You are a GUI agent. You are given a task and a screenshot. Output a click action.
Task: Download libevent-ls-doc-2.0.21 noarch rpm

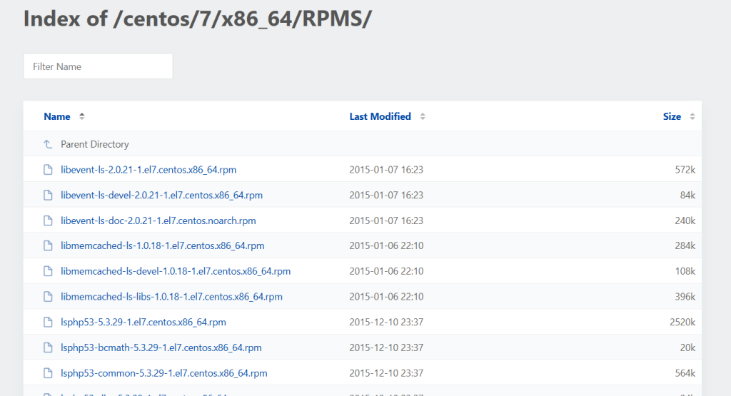158,220
